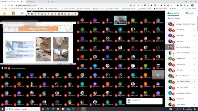Expand options for Ana Vitória Santos

194,87
